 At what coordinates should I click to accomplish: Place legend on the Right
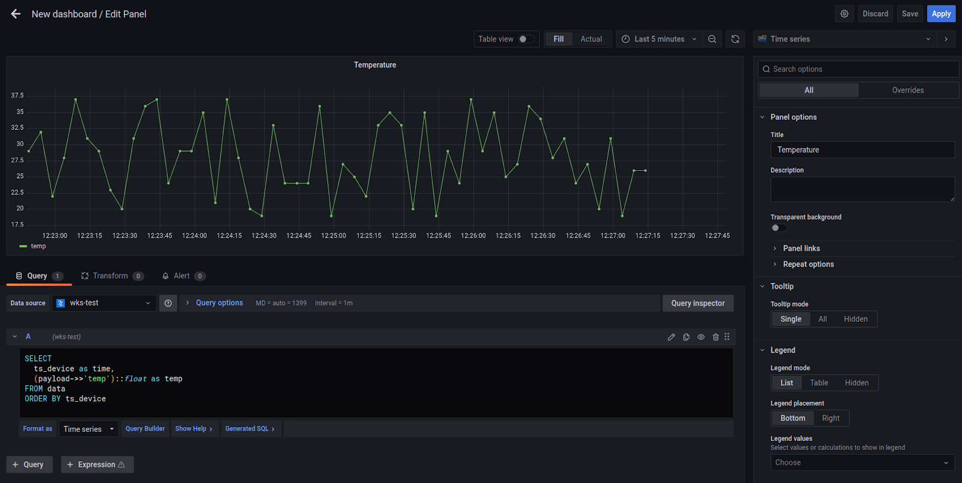831,419
